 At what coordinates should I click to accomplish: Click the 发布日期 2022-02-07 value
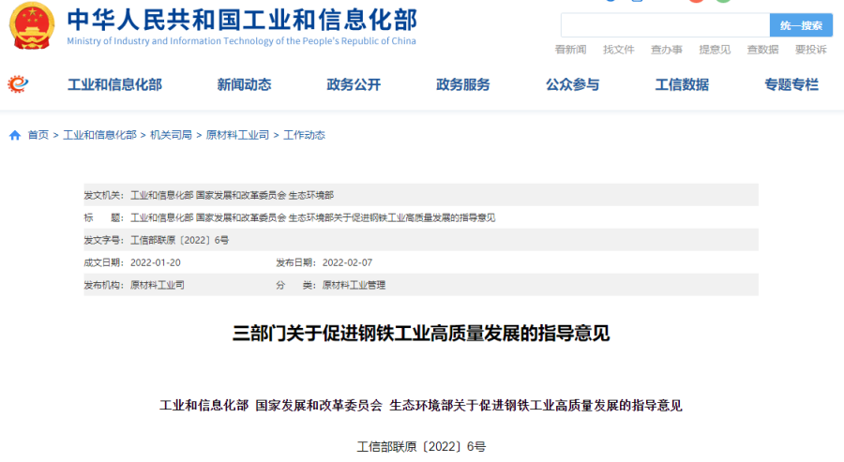coord(347,263)
